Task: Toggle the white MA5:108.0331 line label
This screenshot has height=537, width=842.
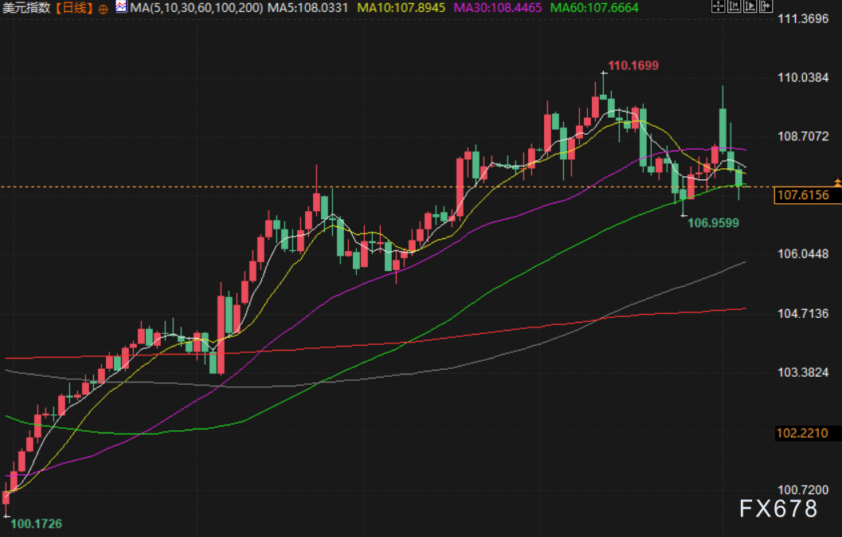Action: (307, 8)
